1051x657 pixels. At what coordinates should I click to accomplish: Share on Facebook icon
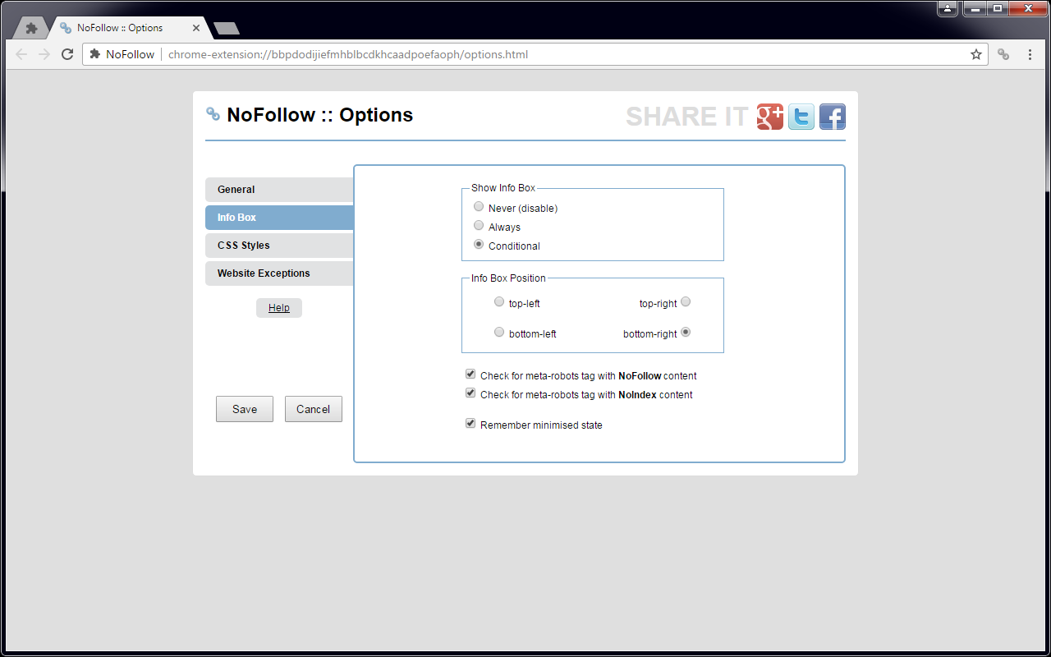coord(833,117)
